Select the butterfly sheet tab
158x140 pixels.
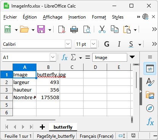click(x=63, y=127)
